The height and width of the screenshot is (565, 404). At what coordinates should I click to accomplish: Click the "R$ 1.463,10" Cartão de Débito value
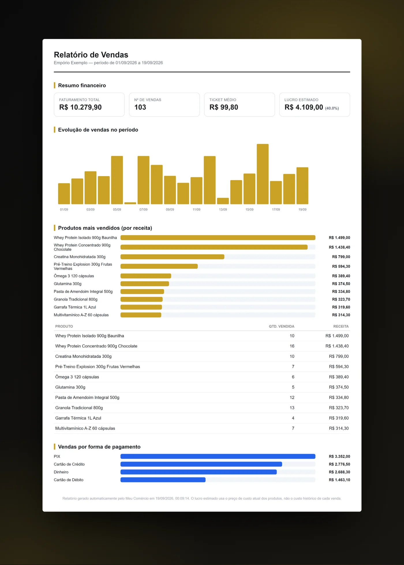[339, 480]
